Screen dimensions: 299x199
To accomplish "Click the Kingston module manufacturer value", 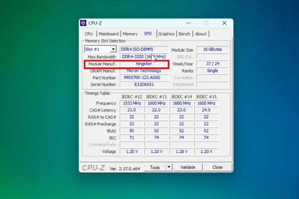I will [x=144, y=63].
